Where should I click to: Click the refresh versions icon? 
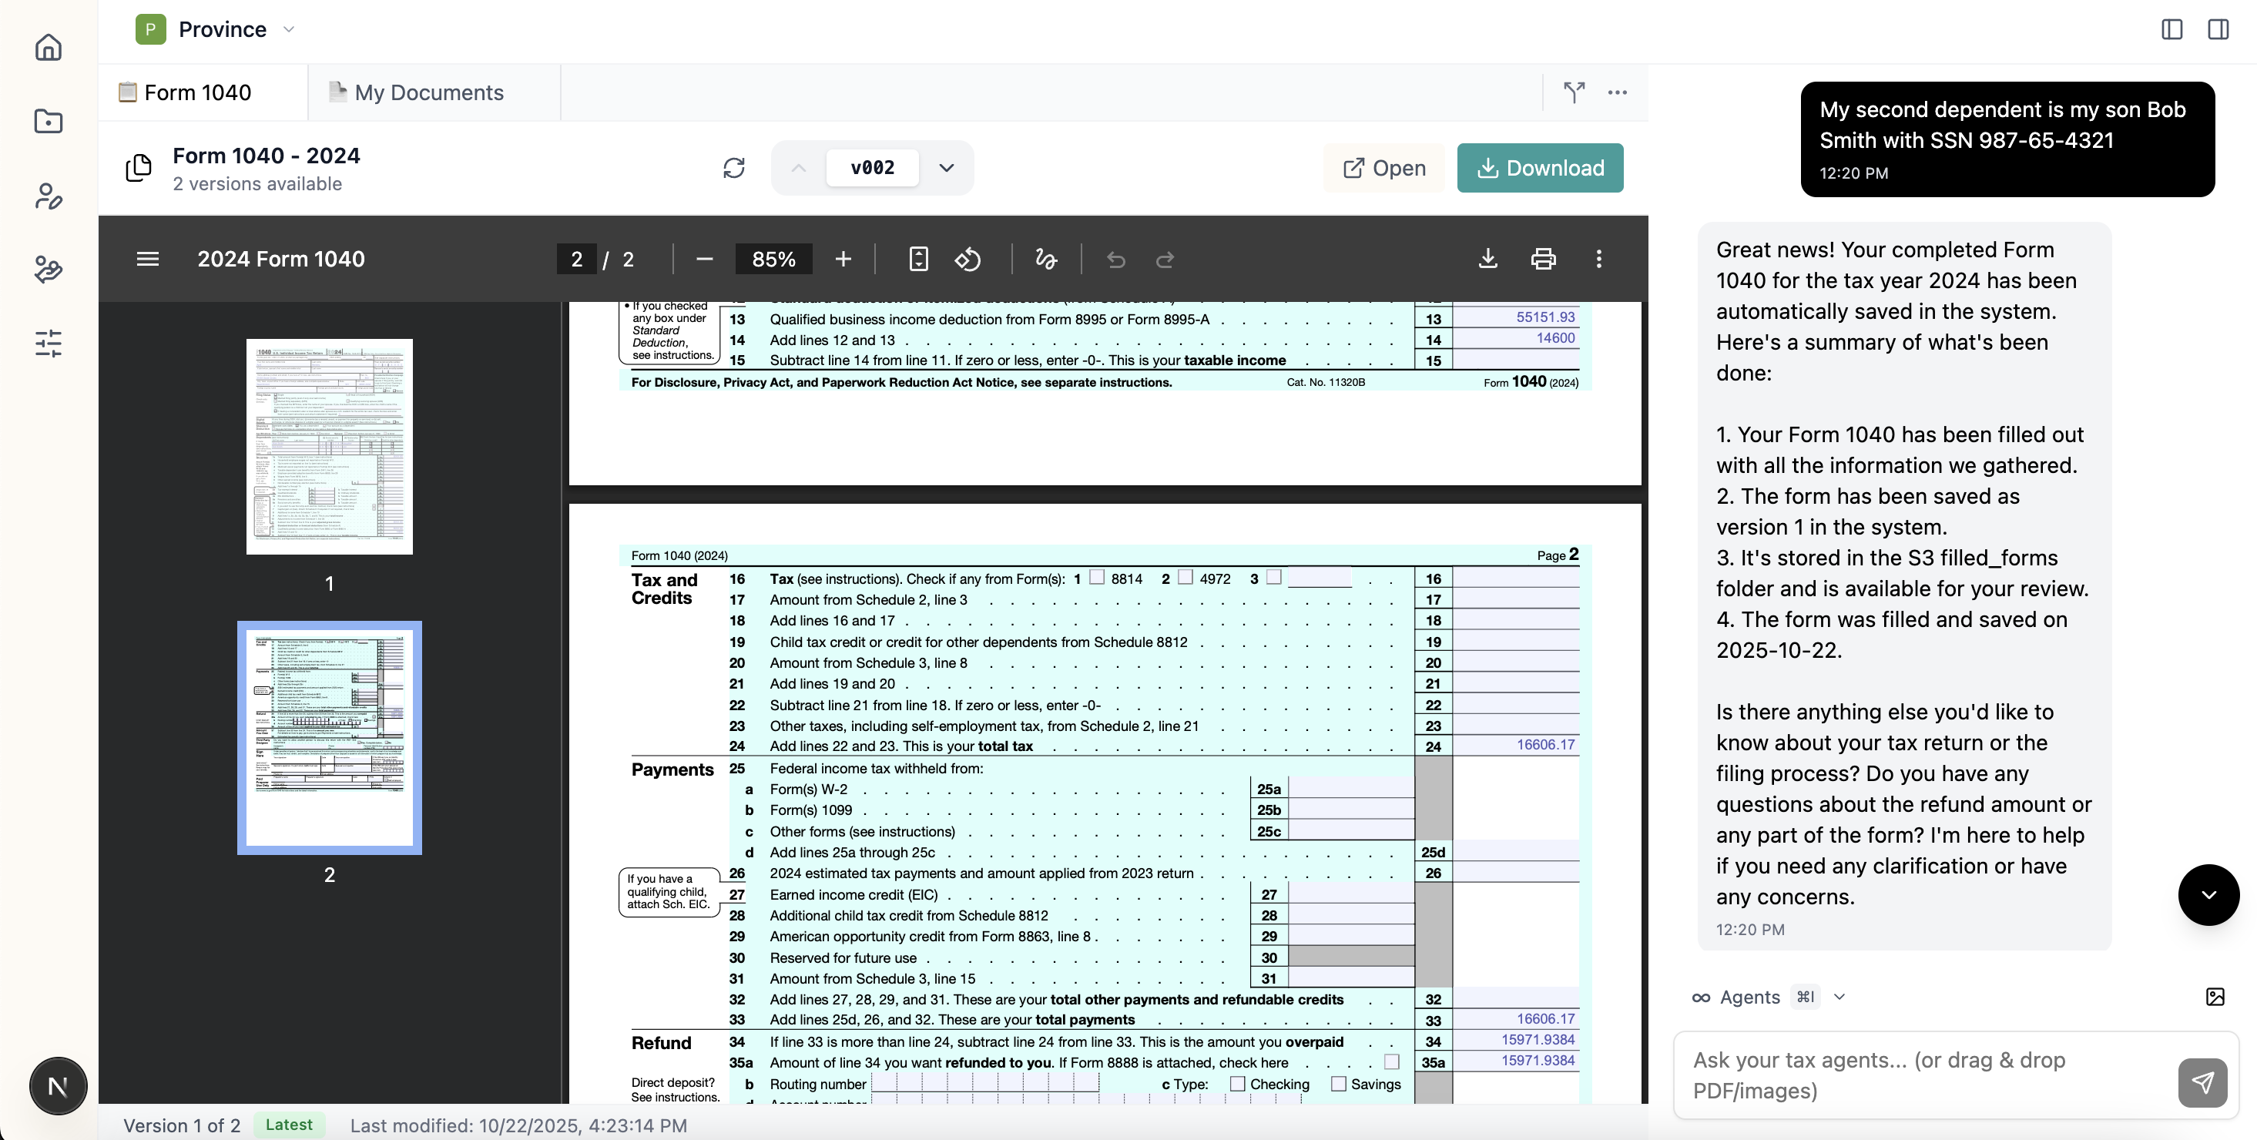tap(733, 167)
